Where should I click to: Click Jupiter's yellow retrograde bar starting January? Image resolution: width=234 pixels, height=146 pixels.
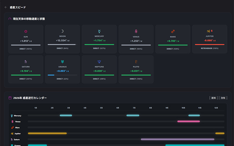click(x=47, y=133)
